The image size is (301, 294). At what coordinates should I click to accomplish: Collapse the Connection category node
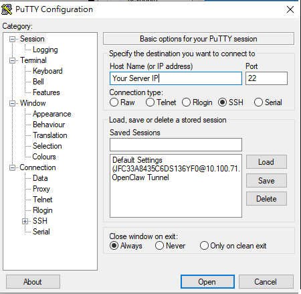point(12,168)
